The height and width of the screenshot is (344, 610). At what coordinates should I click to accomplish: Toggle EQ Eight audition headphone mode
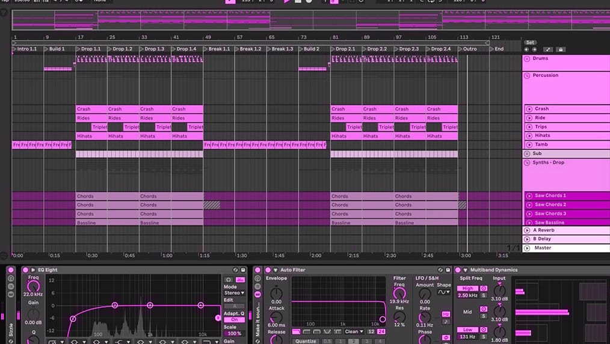tap(229, 280)
